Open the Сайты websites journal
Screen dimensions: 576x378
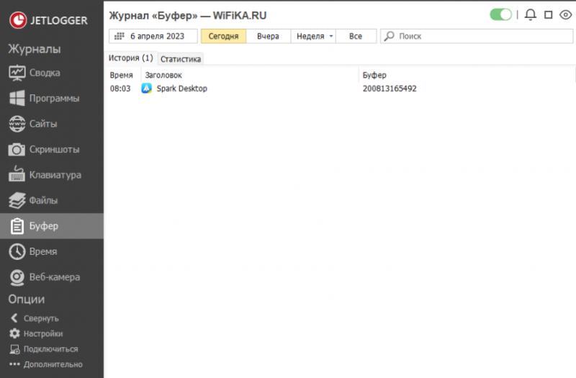coord(43,124)
